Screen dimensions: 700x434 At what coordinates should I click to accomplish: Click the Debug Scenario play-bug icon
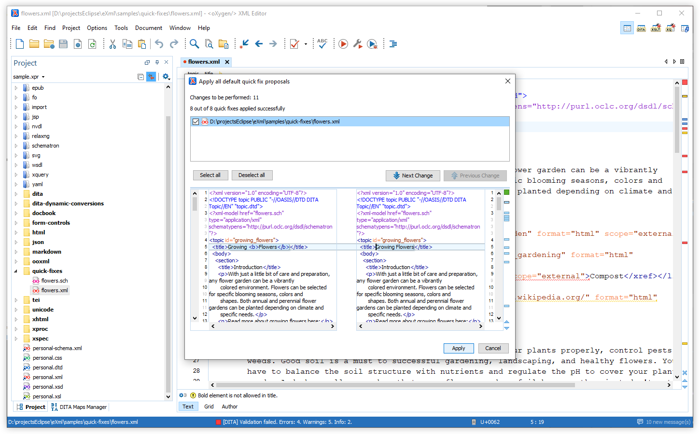point(372,44)
